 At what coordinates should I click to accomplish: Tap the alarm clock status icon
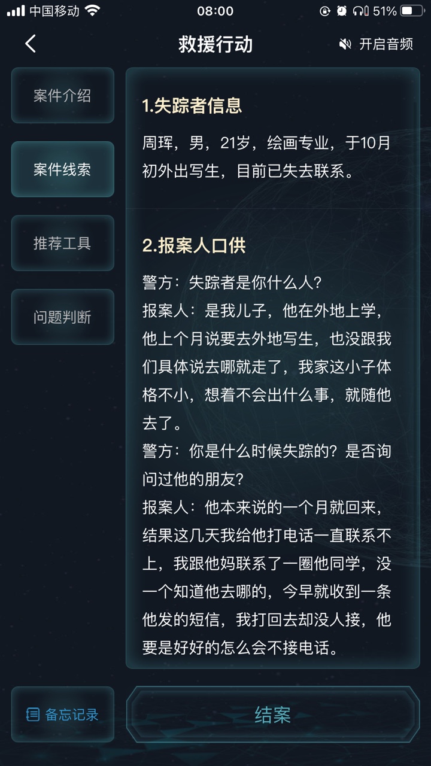coord(342,11)
